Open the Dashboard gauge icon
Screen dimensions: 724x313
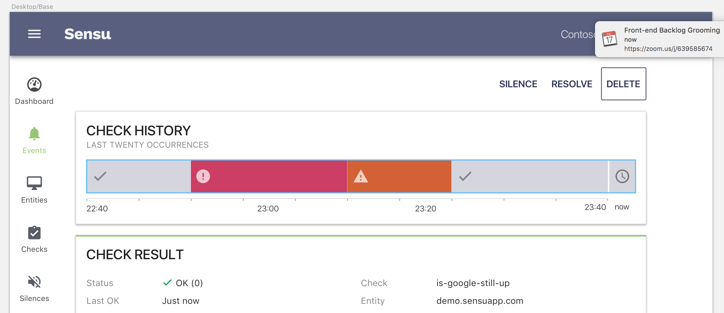click(x=34, y=85)
